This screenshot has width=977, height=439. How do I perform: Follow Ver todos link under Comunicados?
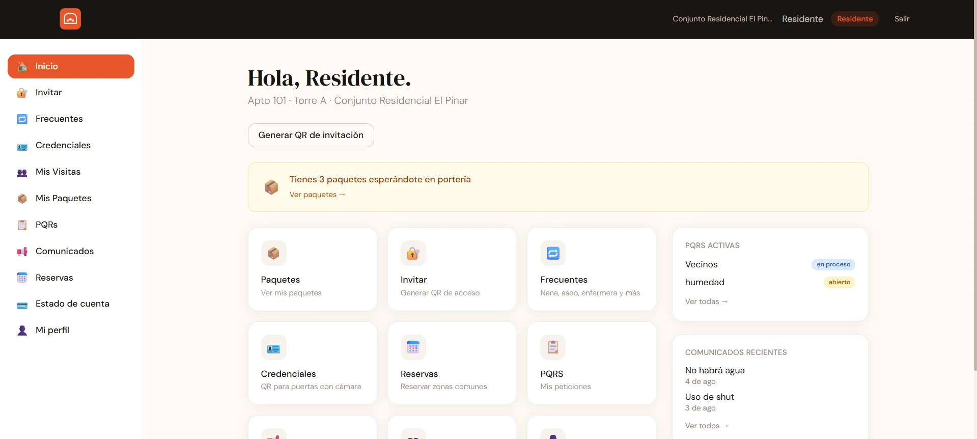(x=706, y=426)
